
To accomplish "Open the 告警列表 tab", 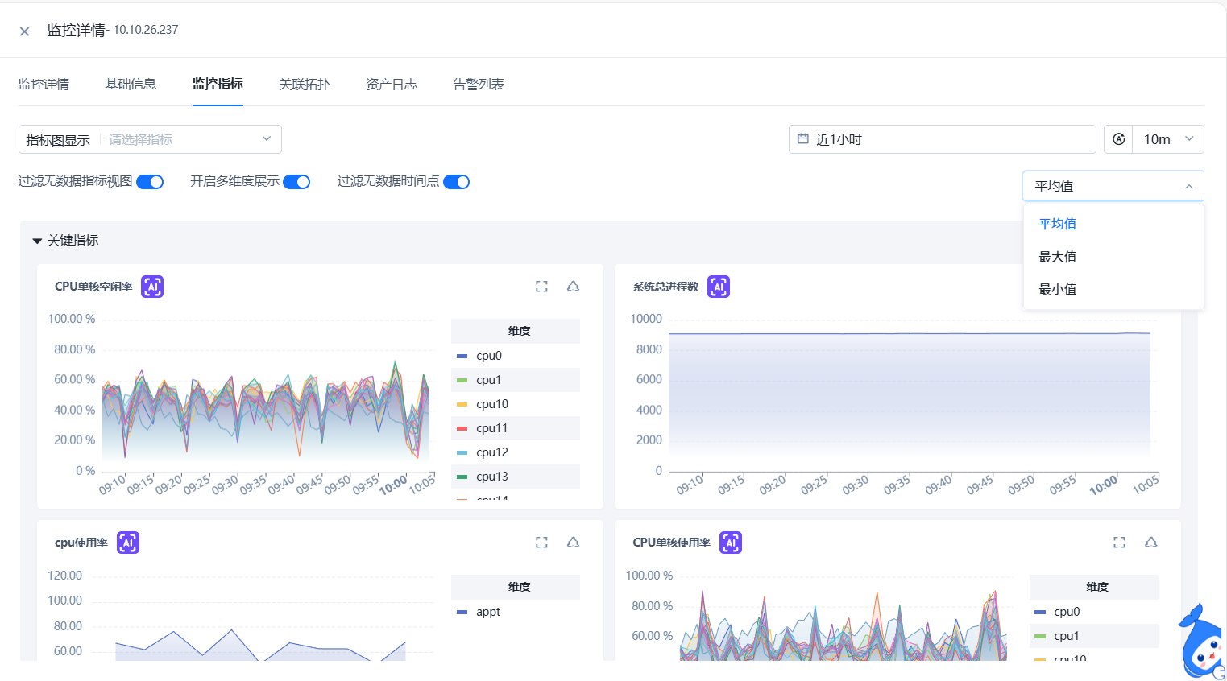I will [x=479, y=85].
